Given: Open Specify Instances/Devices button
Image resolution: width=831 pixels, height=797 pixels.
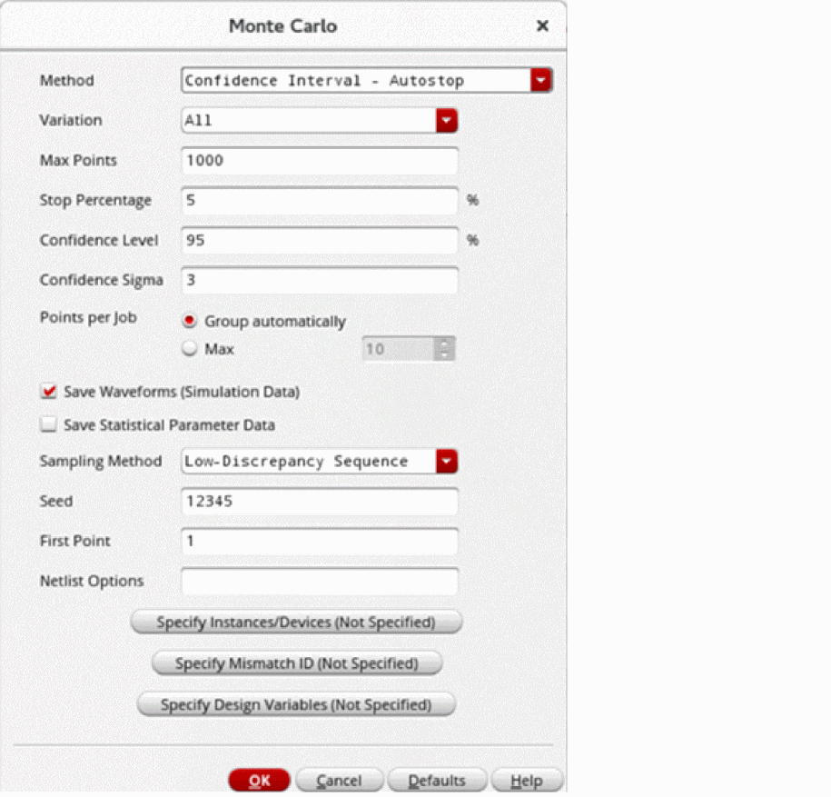Looking at the screenshot, I should 296,622.
